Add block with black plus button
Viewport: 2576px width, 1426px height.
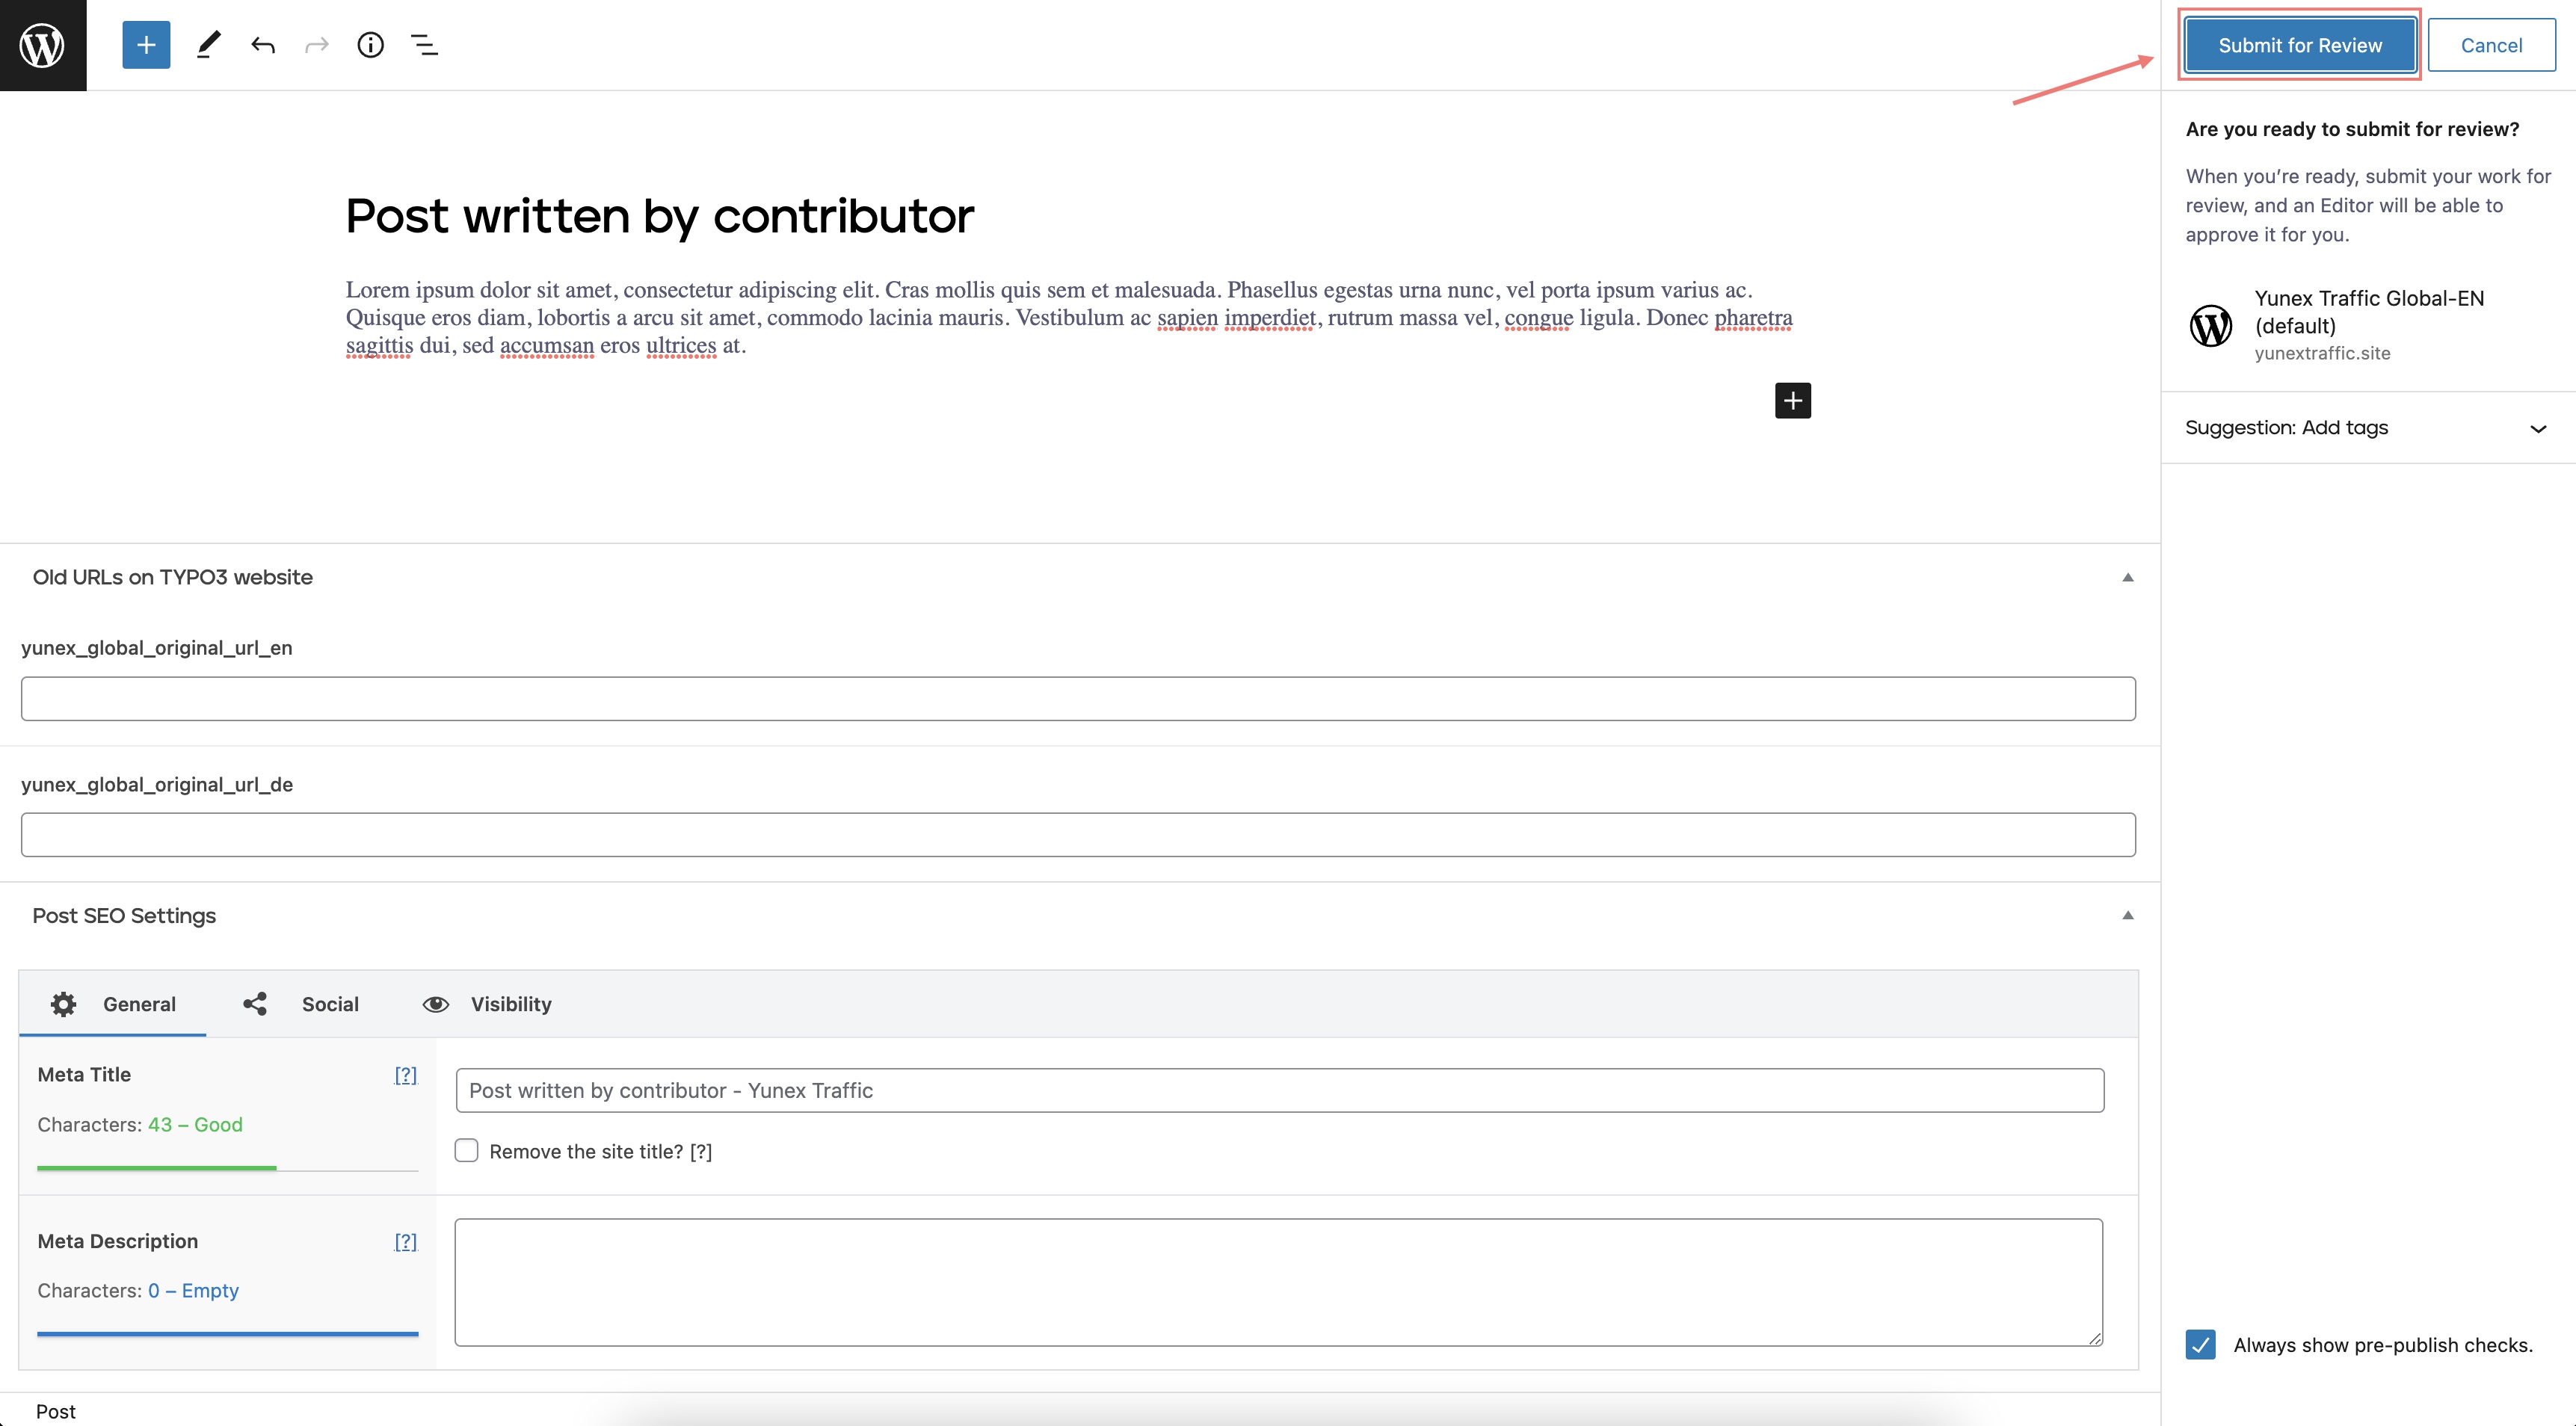coord(1792,401)
